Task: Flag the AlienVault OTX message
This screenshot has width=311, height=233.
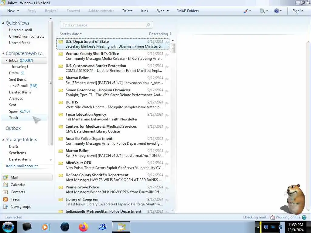Action: [167, 164]
